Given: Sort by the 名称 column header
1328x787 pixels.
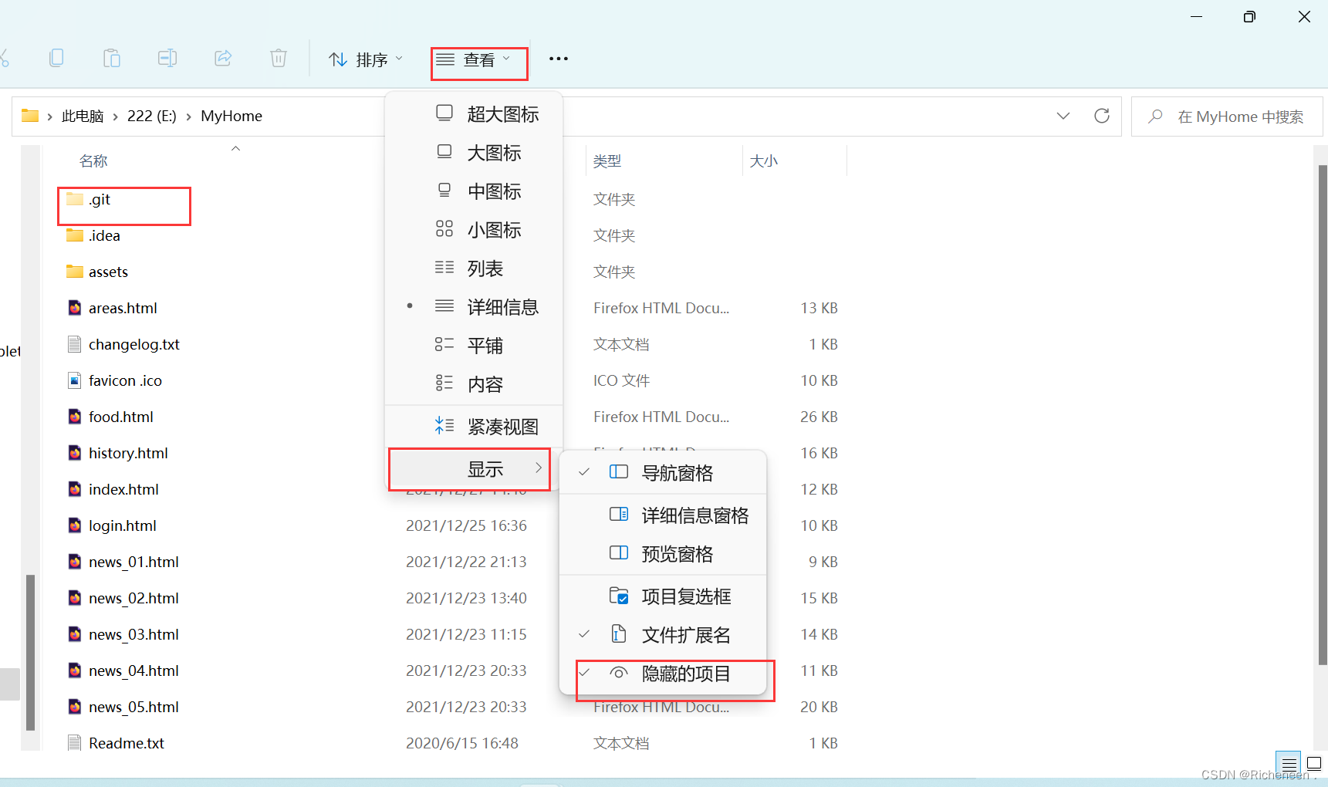Looking at the screenshot, I should [x=93, y=161].
